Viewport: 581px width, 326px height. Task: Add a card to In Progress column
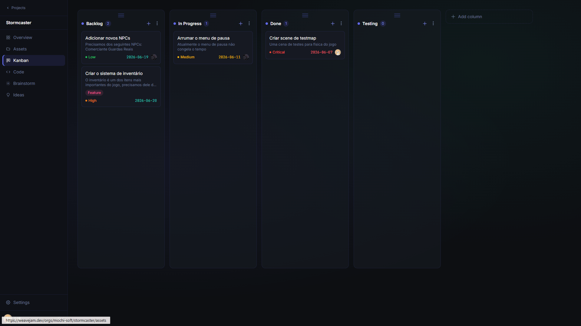(241, 24)
